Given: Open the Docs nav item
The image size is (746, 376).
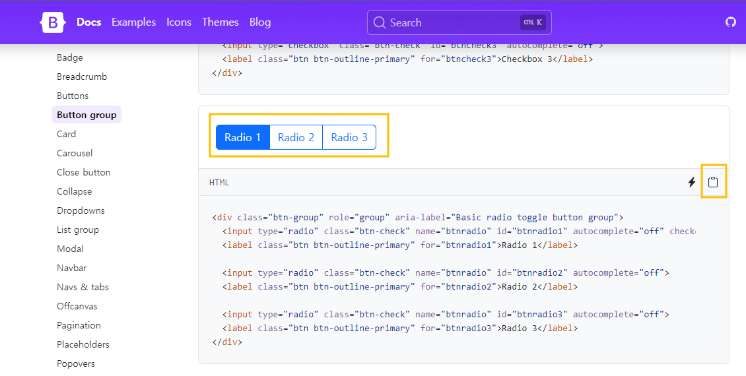Looking at the screenshot, I should tap(89, 22).
